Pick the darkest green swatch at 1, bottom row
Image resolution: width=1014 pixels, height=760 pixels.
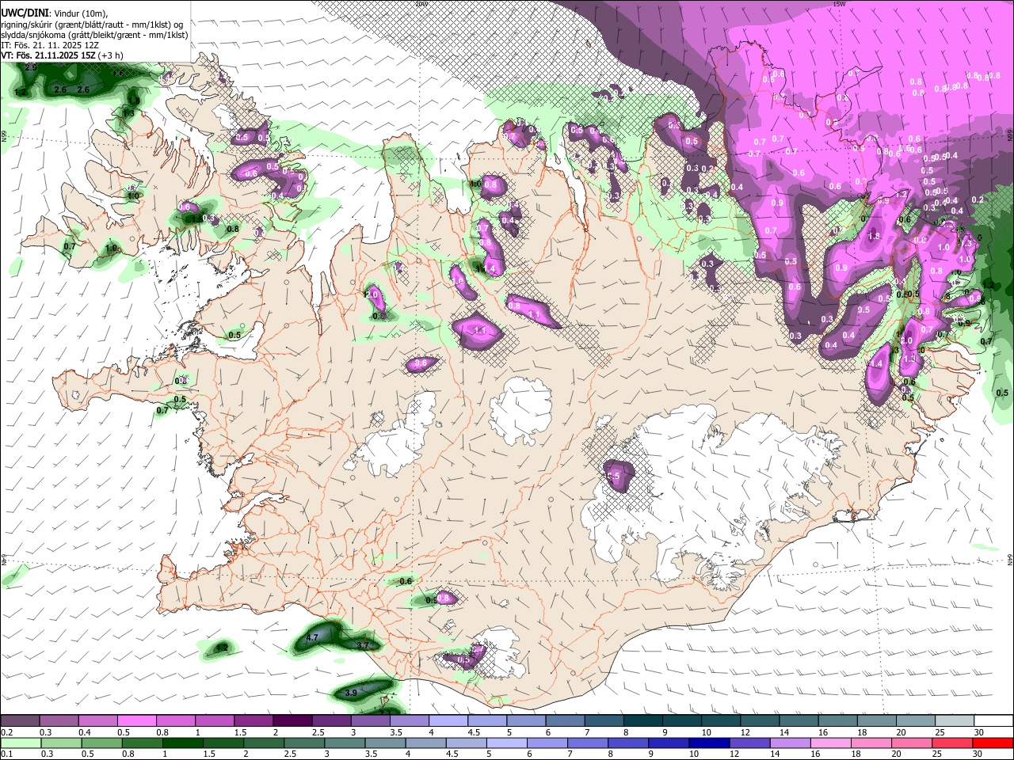(182, 743)
